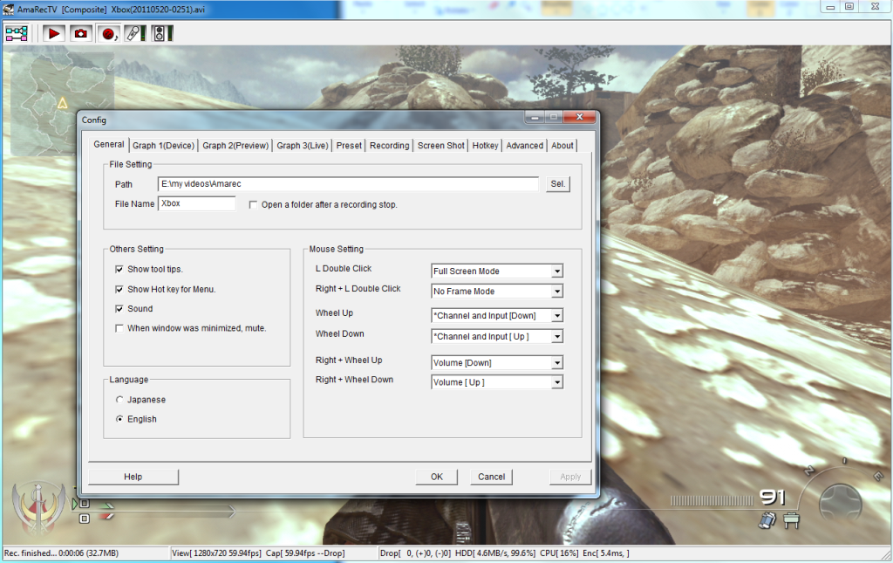Viewport: 893px width, 563px height.
Task: Toggle Show tool tips checkbox
Action: click(x=119, y=269)
